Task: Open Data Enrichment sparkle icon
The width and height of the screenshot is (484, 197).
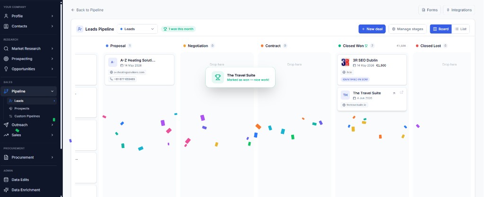Action: pyautogui.click(x=6, y=190)
